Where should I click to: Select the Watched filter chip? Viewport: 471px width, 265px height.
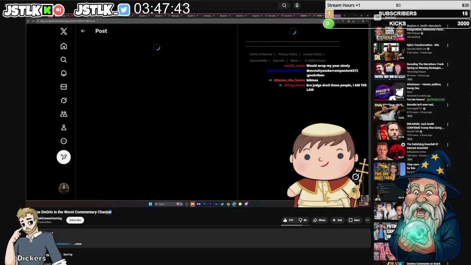click(x=390, y=17)
